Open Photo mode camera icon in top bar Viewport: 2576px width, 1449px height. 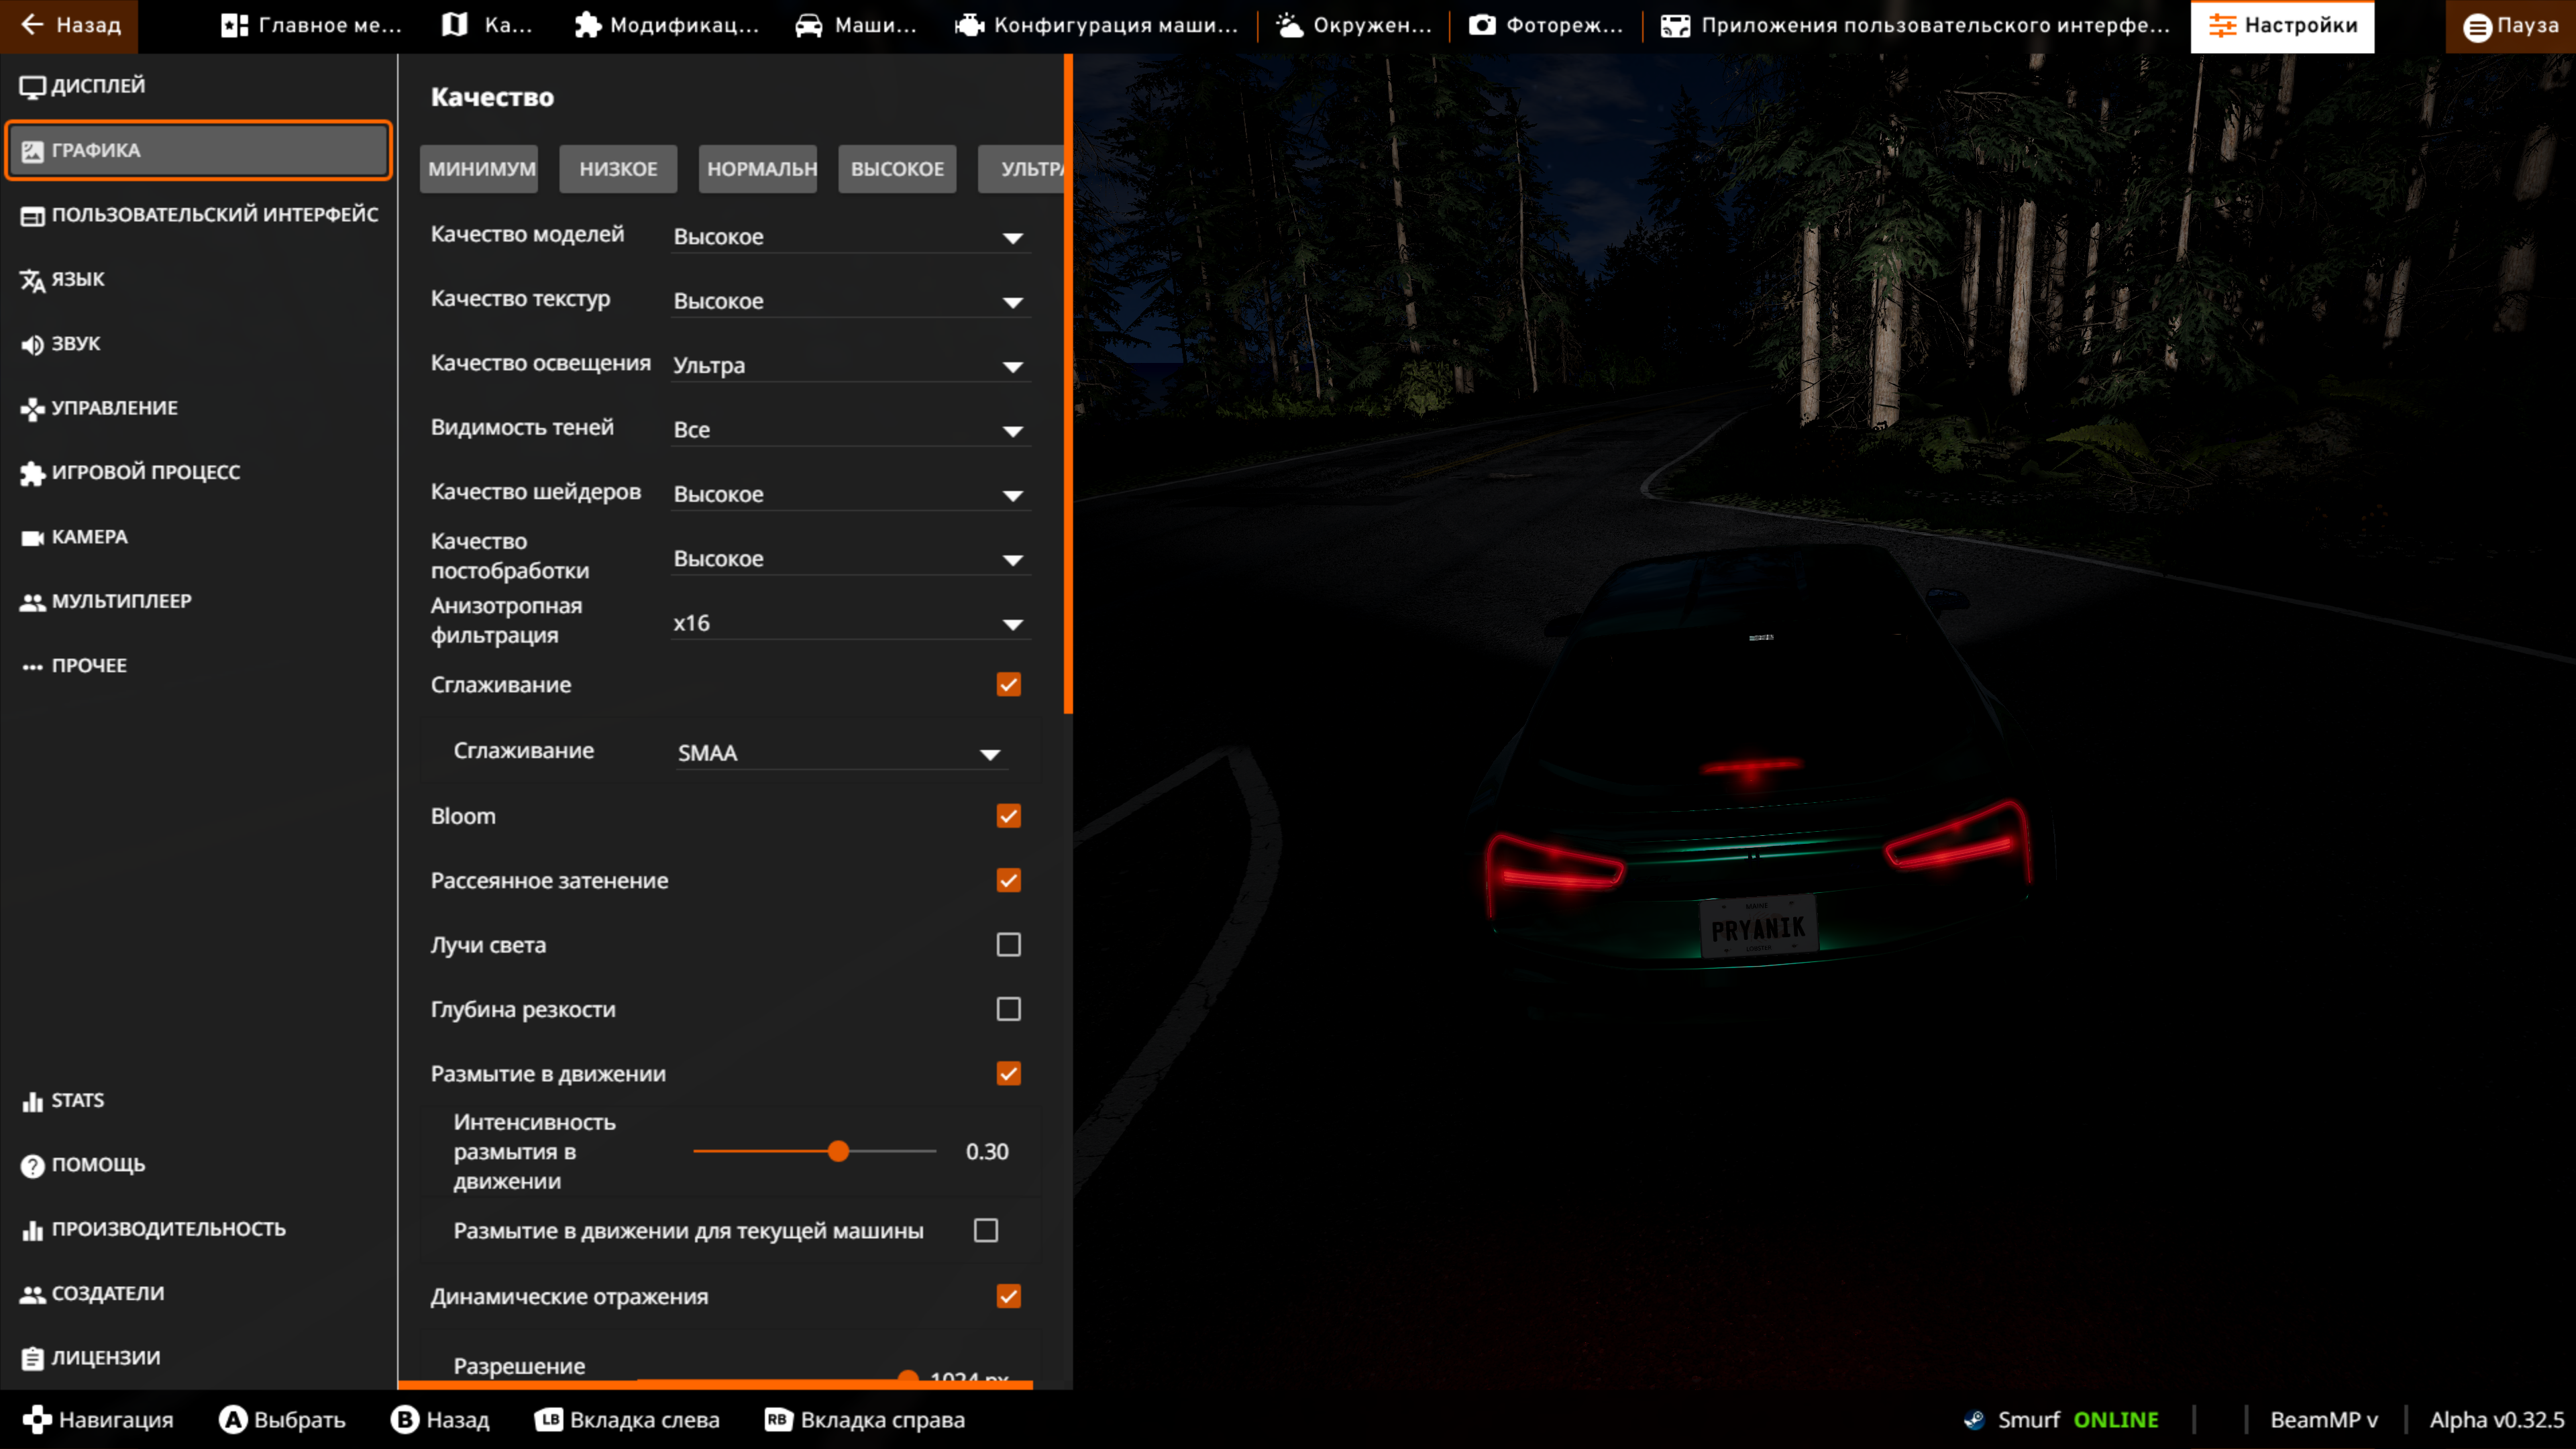1482,25
